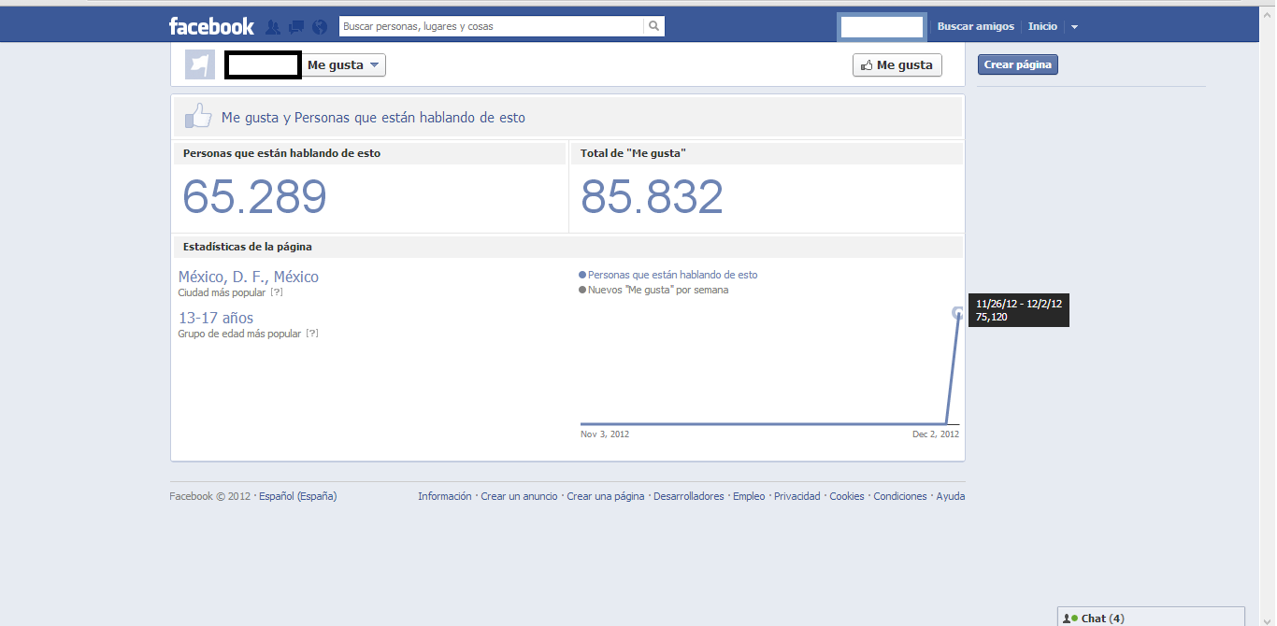
Task: Open the Información footer link
Action: coord(445,496)
